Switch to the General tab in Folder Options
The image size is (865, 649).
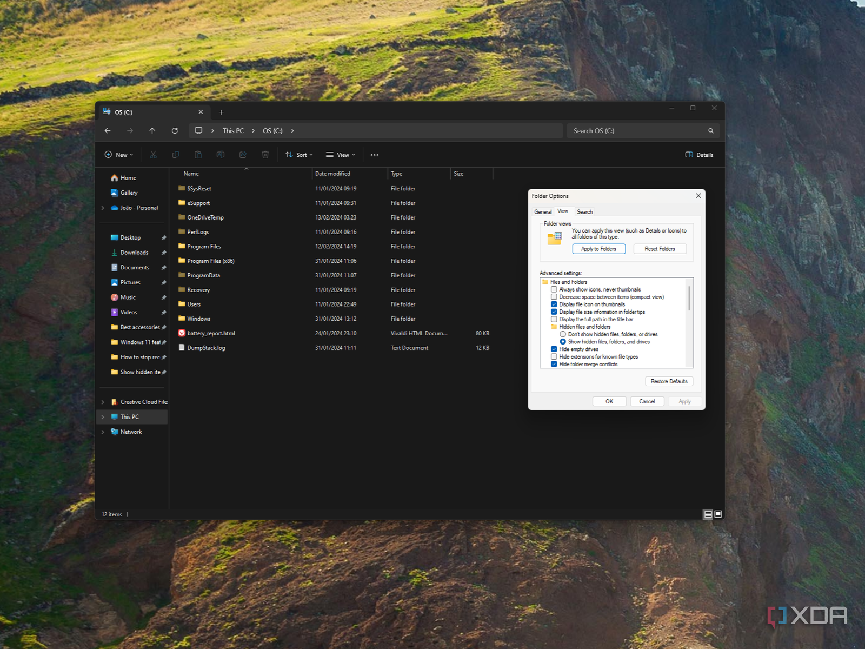(543, 212)
